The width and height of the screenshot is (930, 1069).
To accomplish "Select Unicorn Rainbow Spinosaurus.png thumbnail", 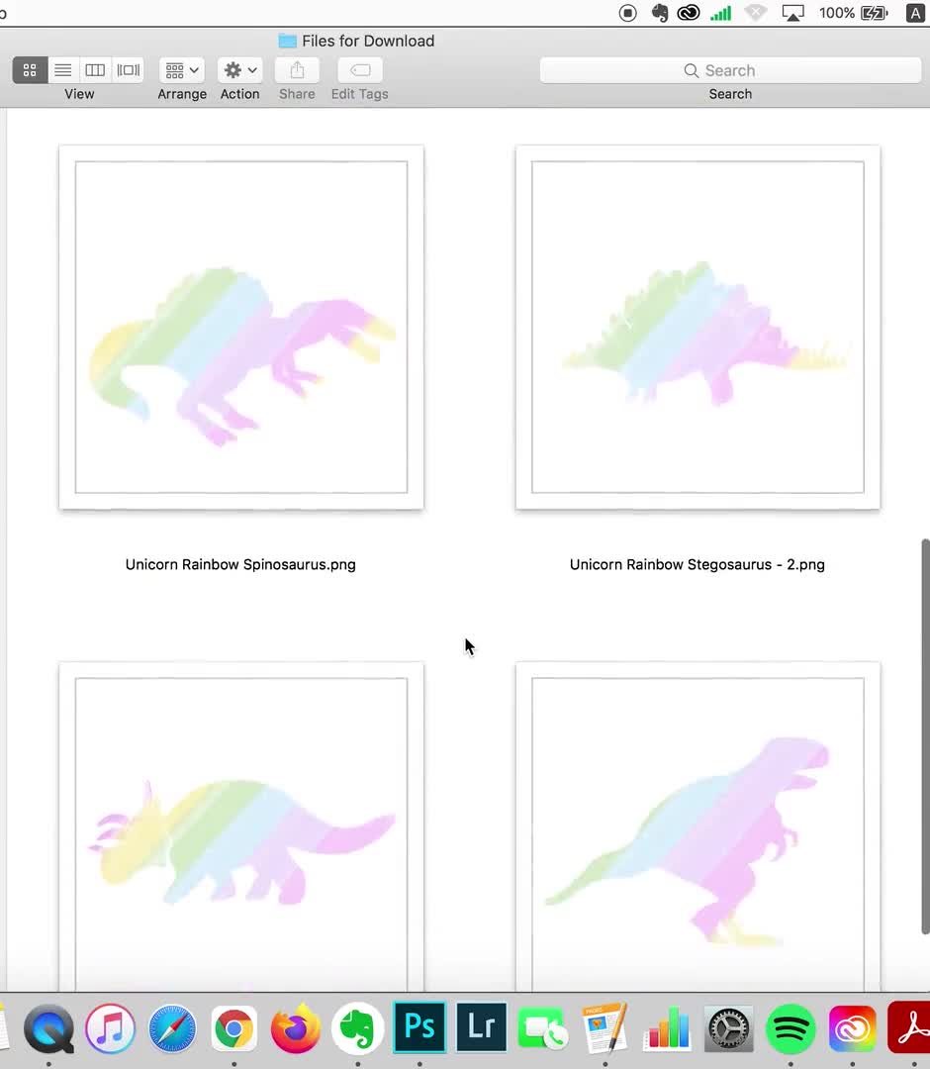I will (240, 327).
